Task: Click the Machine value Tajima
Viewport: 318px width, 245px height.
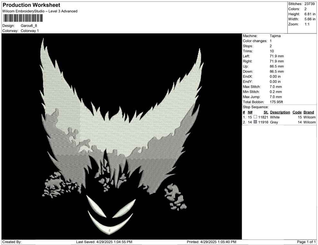Action: coord(275,36)
